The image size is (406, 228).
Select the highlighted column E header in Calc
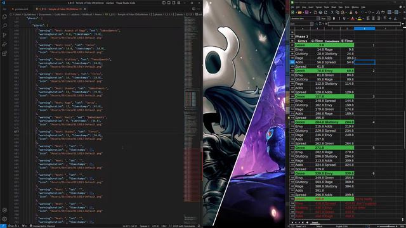[x=365, y=28]
